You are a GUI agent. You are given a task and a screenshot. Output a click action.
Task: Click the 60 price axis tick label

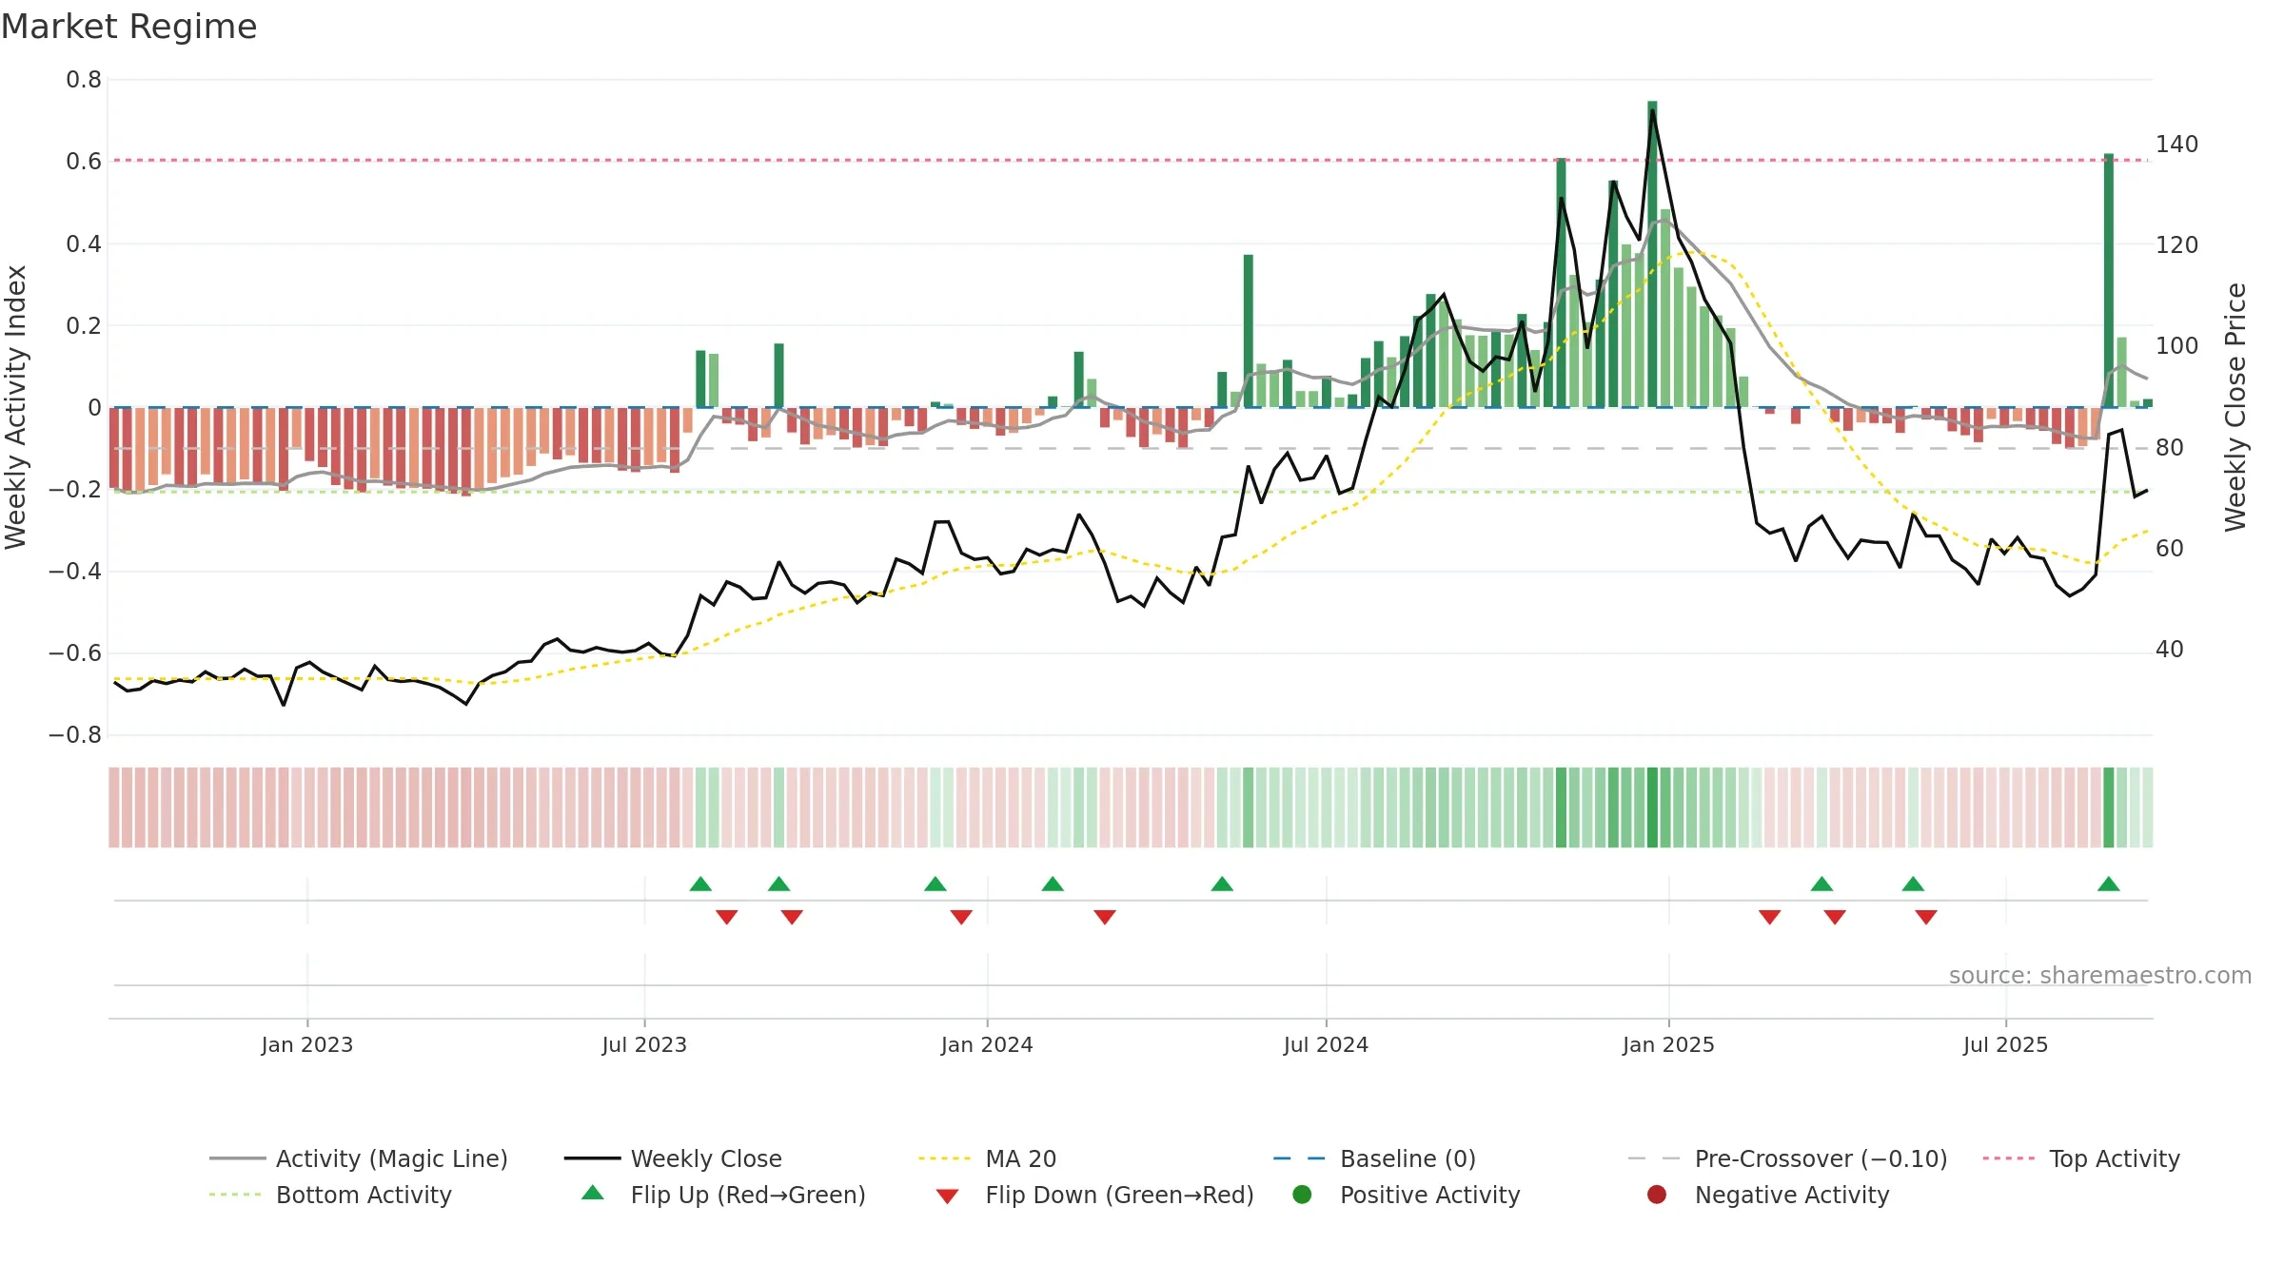(2170, 549)
